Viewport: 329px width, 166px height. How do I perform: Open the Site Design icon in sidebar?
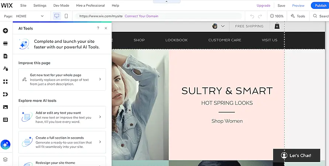[6, 69]
